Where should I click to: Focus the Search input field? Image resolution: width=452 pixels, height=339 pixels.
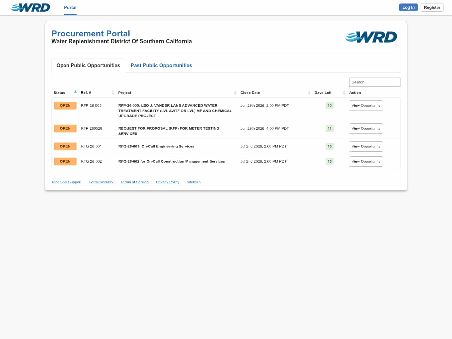click(x=375, y=82)
